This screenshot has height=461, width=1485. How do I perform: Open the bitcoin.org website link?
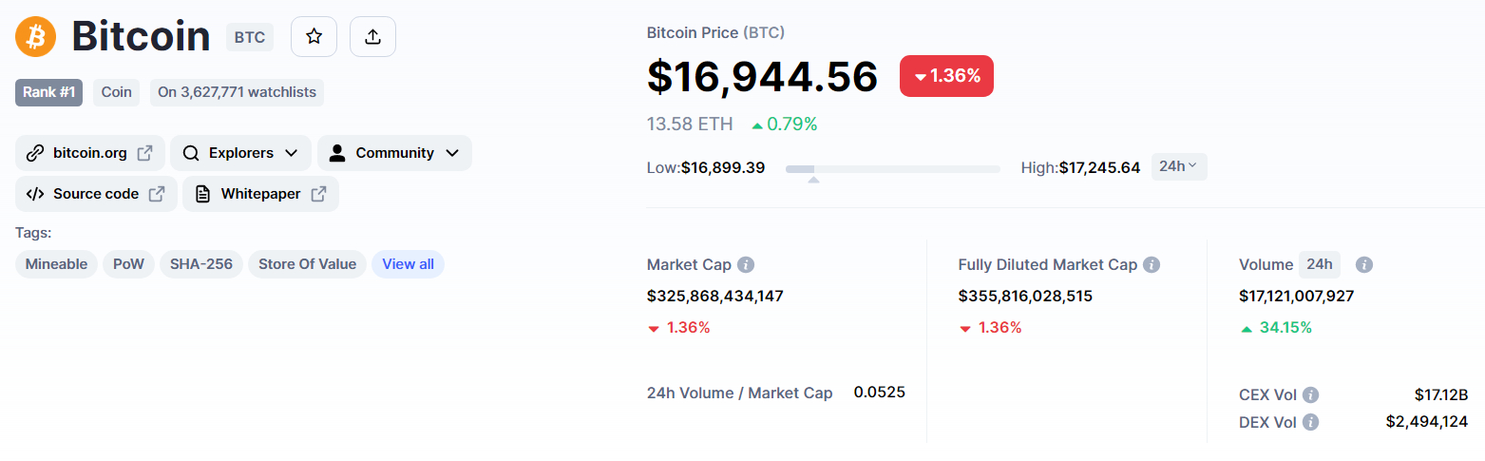[89, 153]
